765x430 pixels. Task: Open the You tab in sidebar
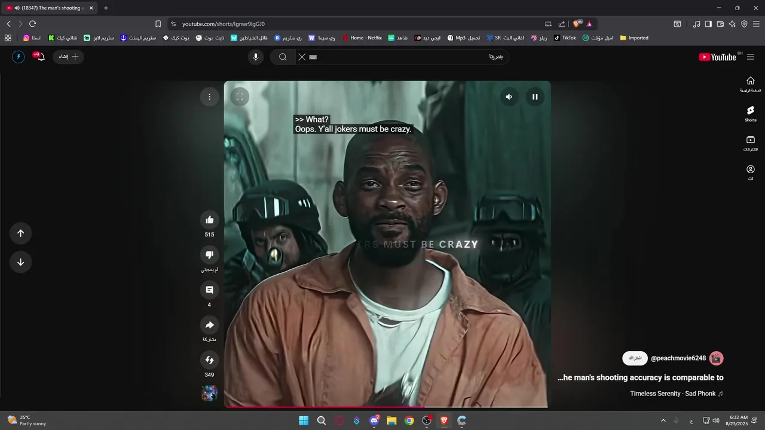(751, 173)
